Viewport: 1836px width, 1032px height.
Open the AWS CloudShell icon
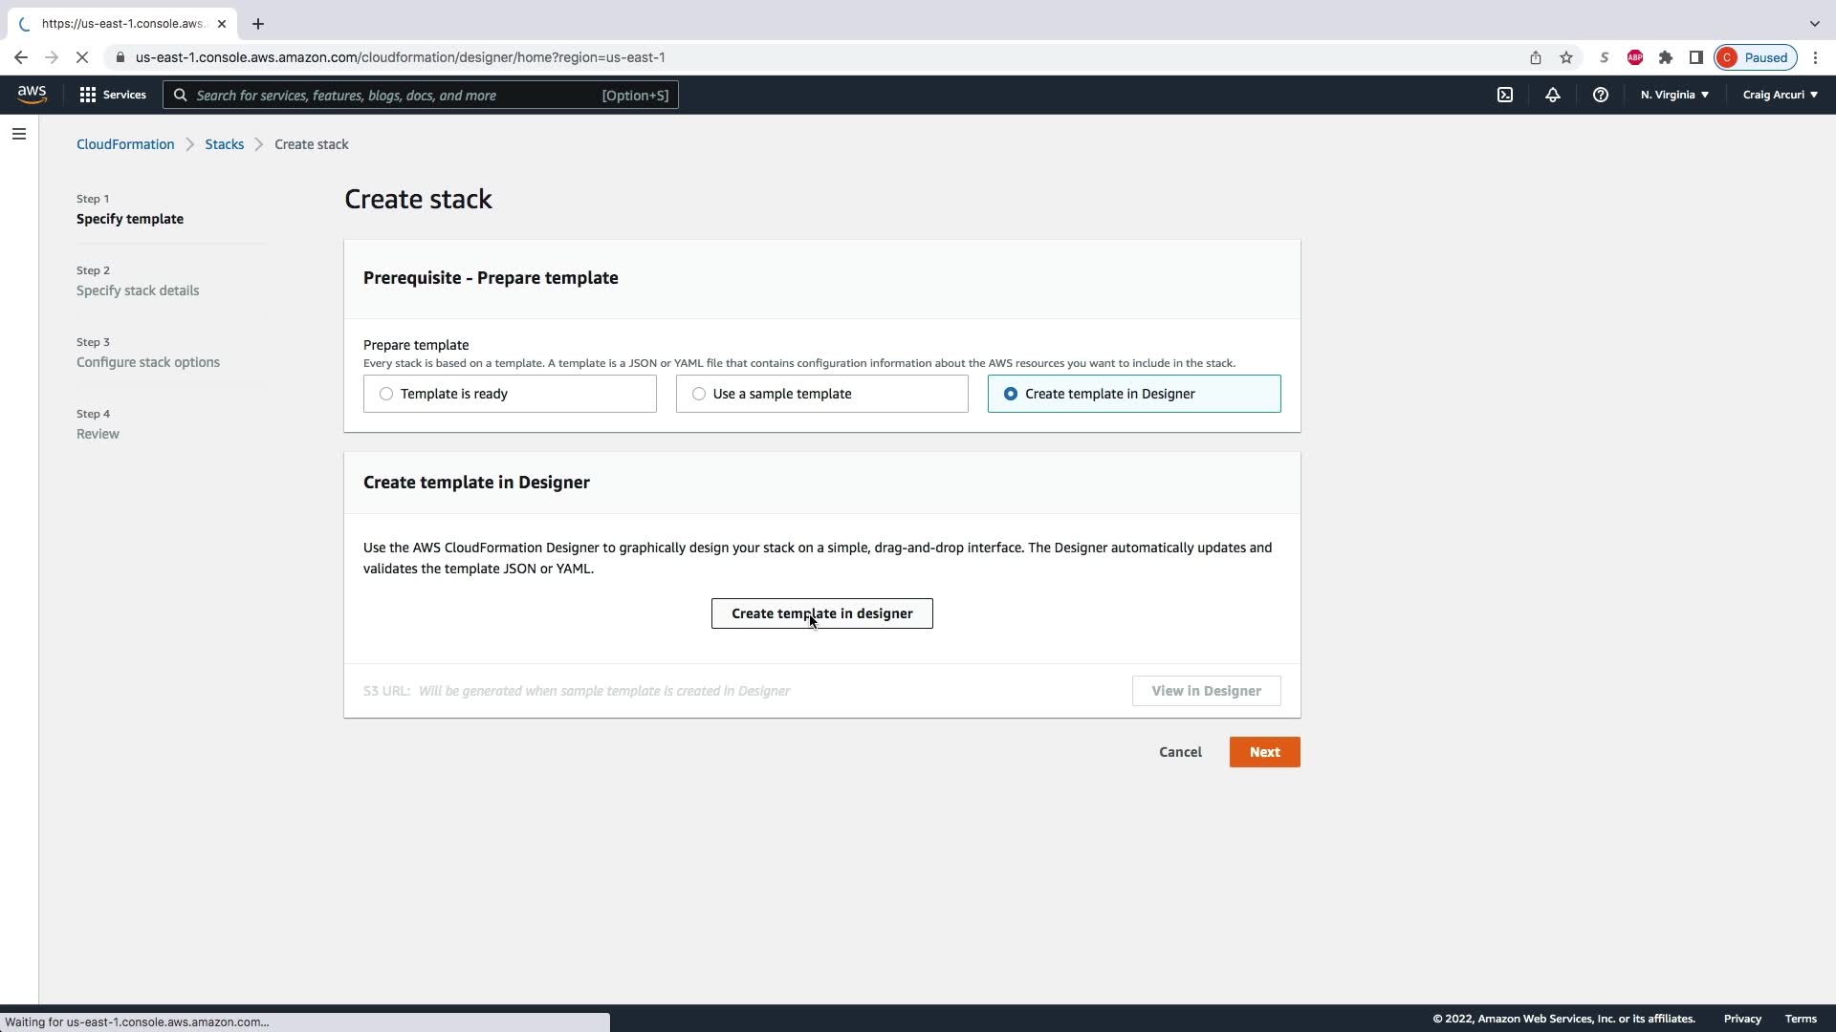[1505, 95]
